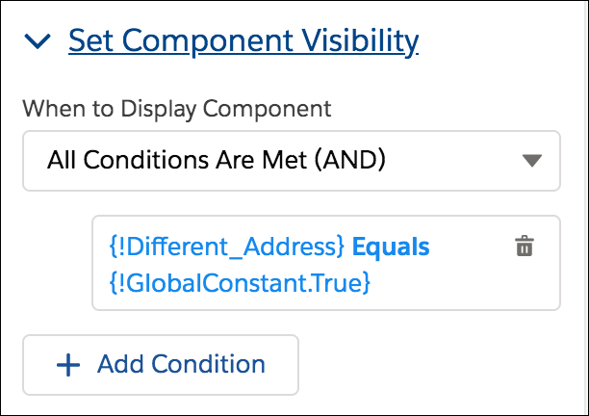Screen dimensions: 589x416
Task: Remove the existing condition row
Action: tap(525, 247)
